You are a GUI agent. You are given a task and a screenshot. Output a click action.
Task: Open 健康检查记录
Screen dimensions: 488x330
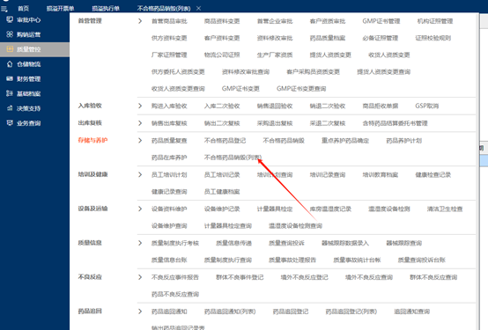[x=433, y=175]
